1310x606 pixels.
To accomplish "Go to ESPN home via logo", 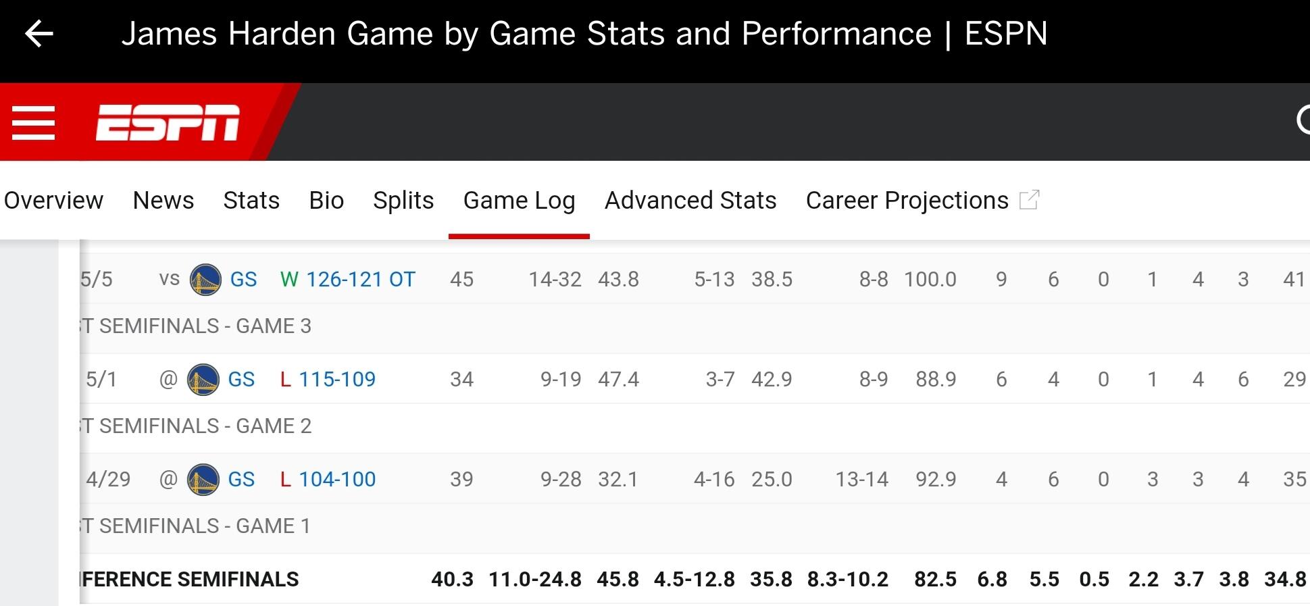I will [x=168, y=123].
